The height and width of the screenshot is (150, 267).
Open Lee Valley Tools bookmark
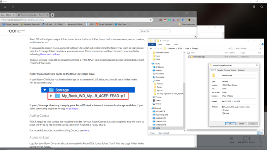coord(31,24)
